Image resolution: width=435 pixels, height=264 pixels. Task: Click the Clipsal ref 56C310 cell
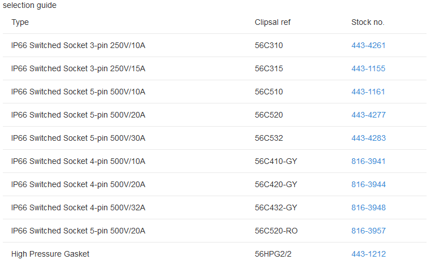click(268, 46)
